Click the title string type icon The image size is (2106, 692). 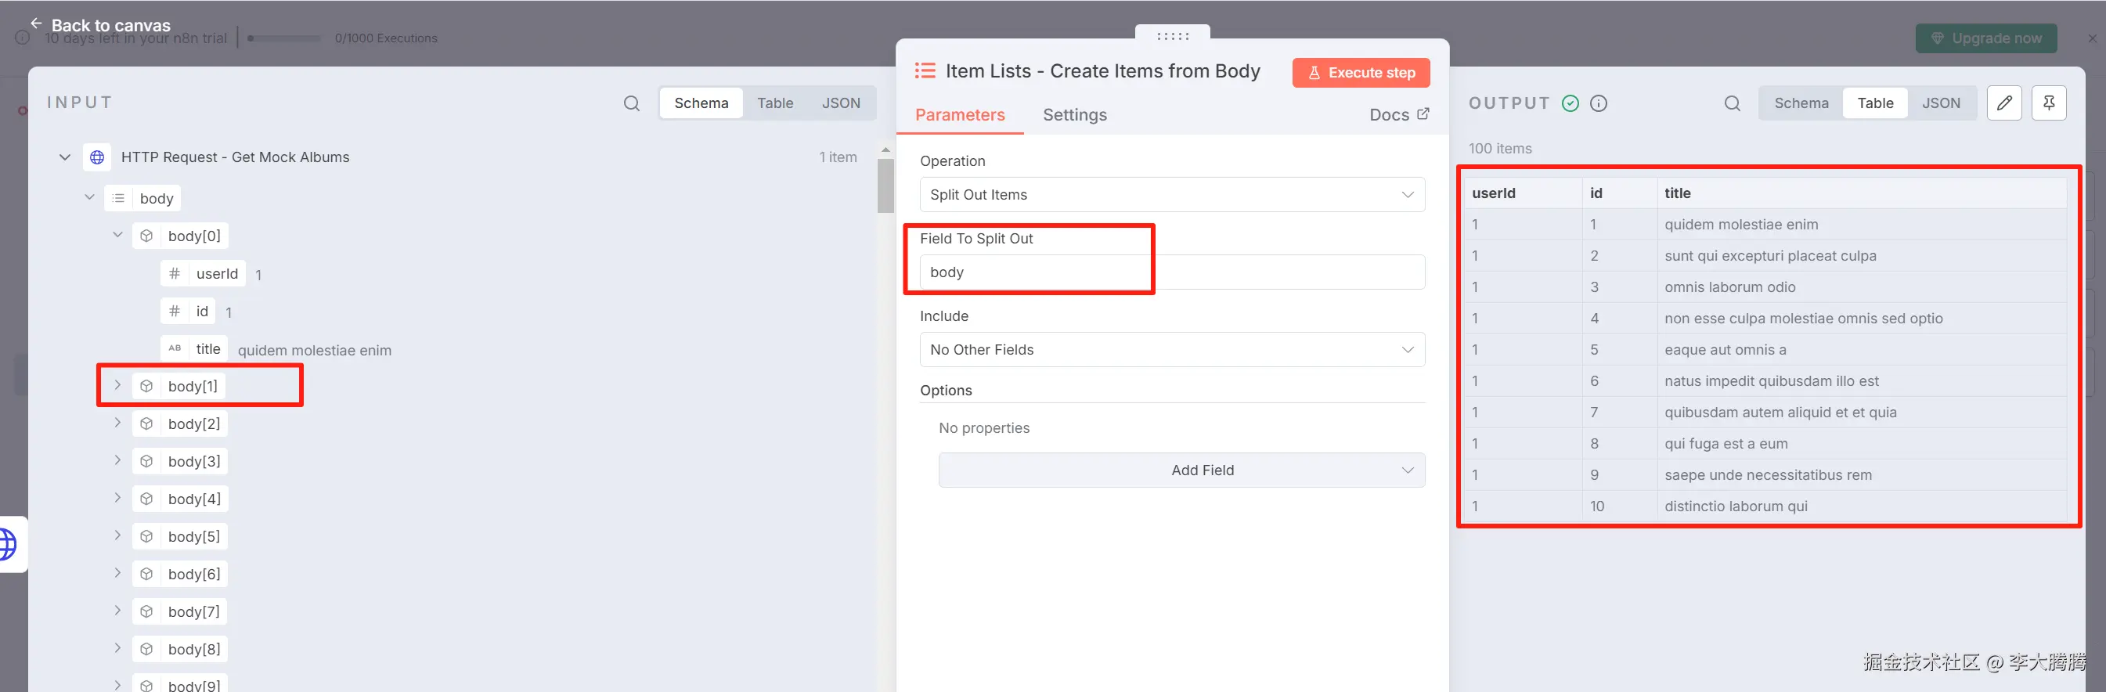(174, 349)
